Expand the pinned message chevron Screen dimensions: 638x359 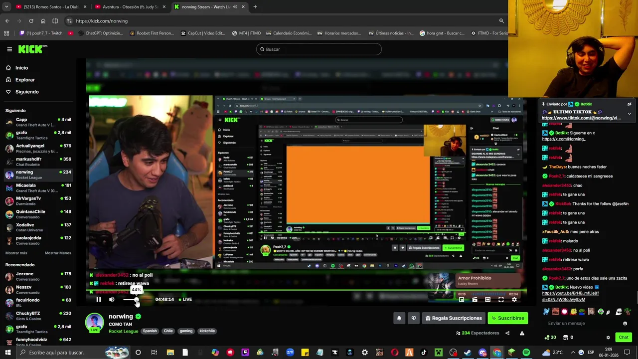pyautogui.click(x=629, y=114)
